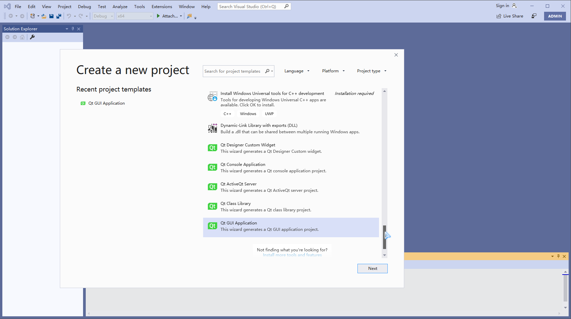Open the Project menu
This screenshot has height=319, width=571.
point(65,6)
